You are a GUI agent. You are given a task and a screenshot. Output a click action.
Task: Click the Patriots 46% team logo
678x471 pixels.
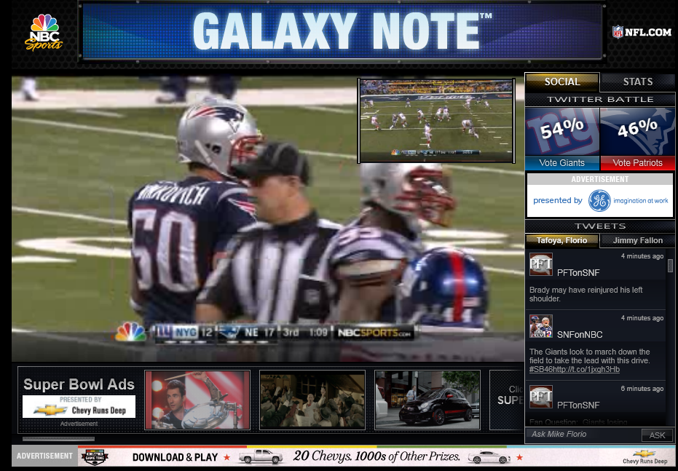point(637,131)
